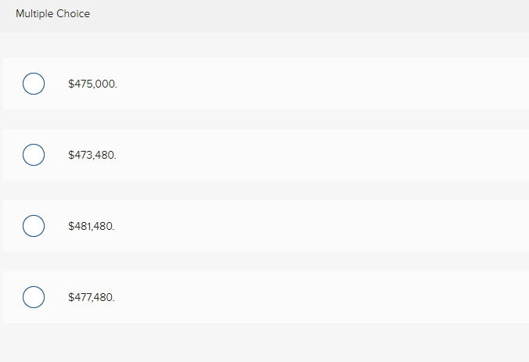Tick the second answer option's circle

point(33,155)
